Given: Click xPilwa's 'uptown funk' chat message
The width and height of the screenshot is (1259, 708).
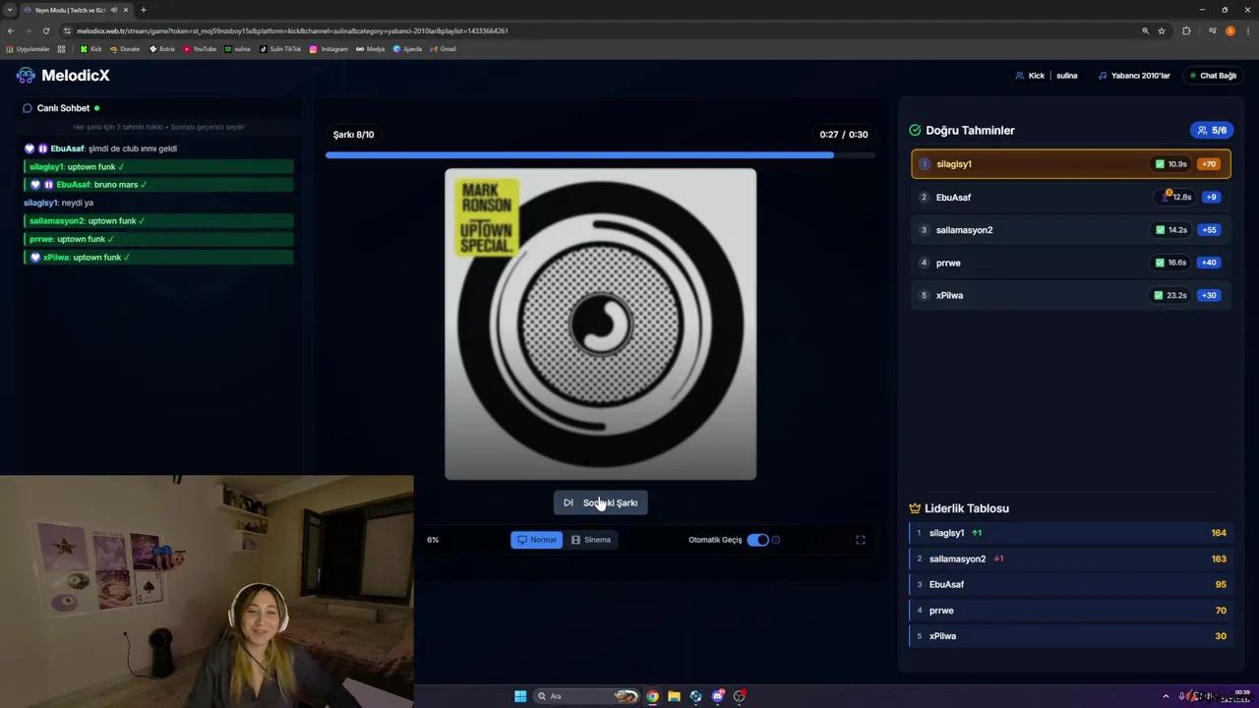Looking at the screenshot, I should click(x=159, y=258).
